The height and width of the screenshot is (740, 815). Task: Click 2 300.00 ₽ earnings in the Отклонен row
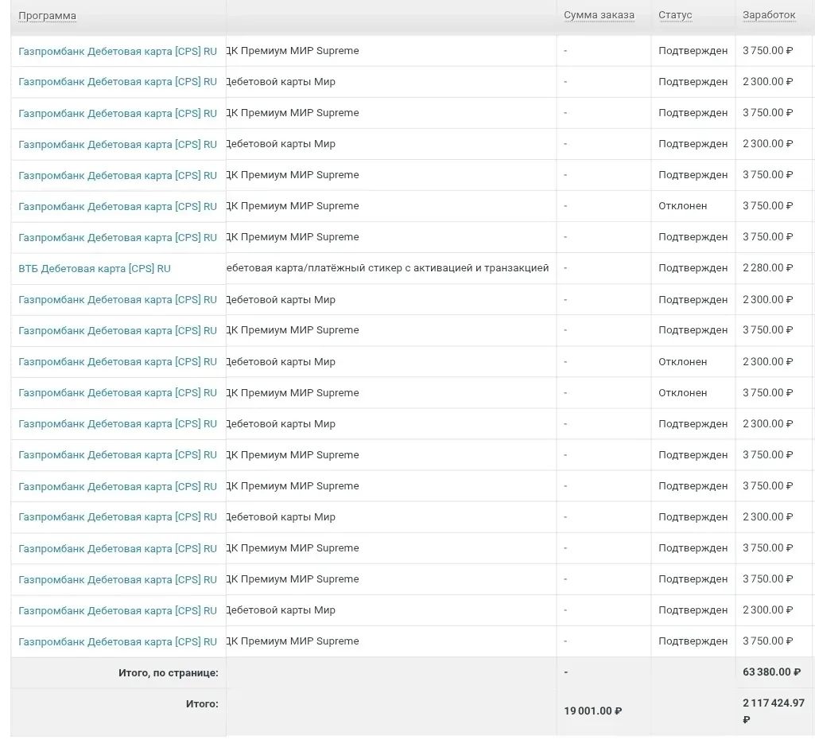pos(768,361)
